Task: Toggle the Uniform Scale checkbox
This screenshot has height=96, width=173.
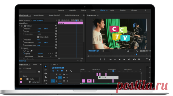Action: coord(38,37)
